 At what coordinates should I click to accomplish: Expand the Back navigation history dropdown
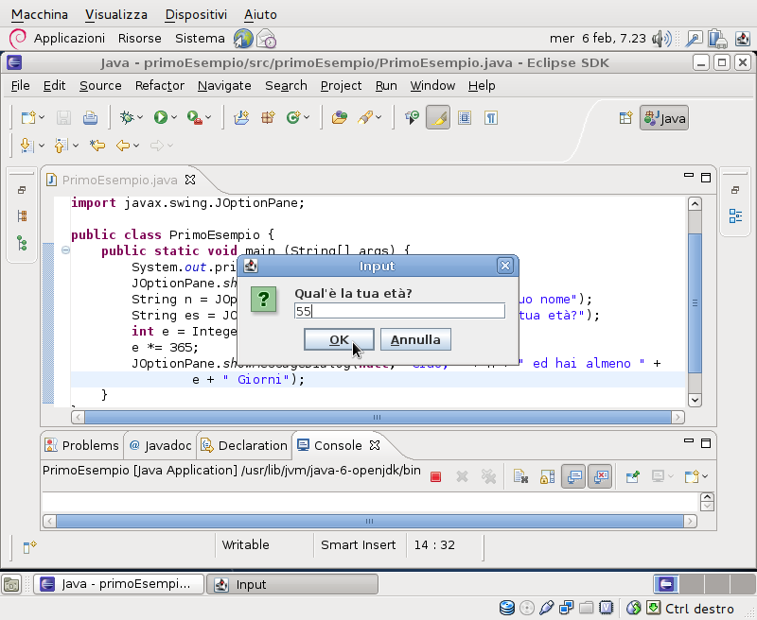click(x=136, y=146)
